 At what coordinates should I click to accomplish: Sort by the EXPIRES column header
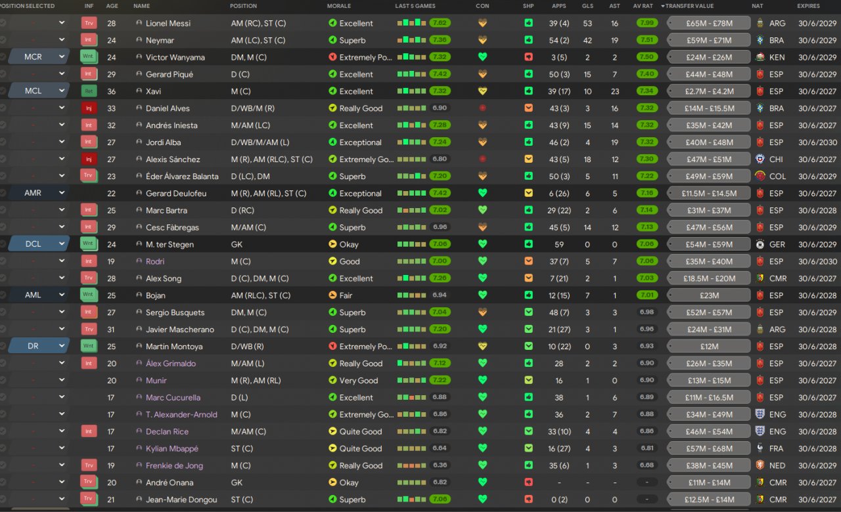(x=809, y=6)
